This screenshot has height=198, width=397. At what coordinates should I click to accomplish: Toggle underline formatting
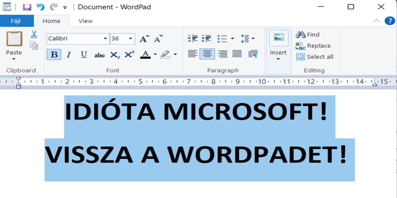[x=84, y=54]
